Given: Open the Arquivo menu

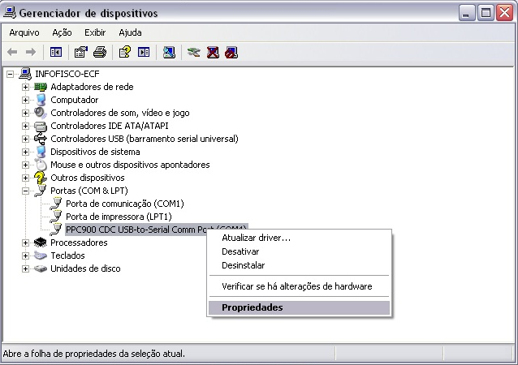Looking at the screenshot, I should click(24, 32).
